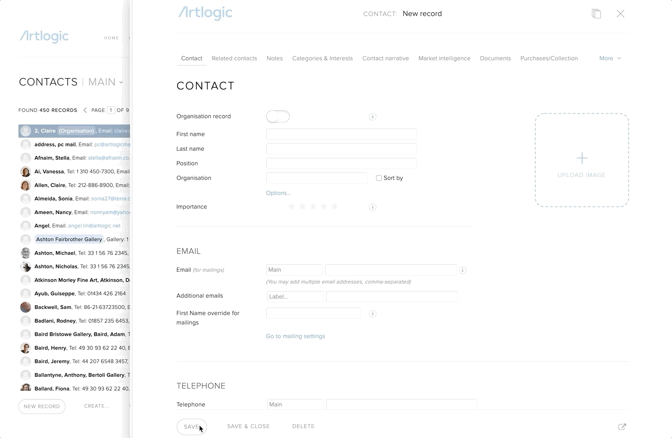Toggle the Organisation record switch
This screenshot has width=672, height=438.
click(278, 116)
